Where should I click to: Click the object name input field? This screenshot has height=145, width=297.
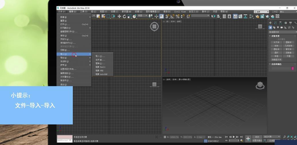click(x=281, y=69)
